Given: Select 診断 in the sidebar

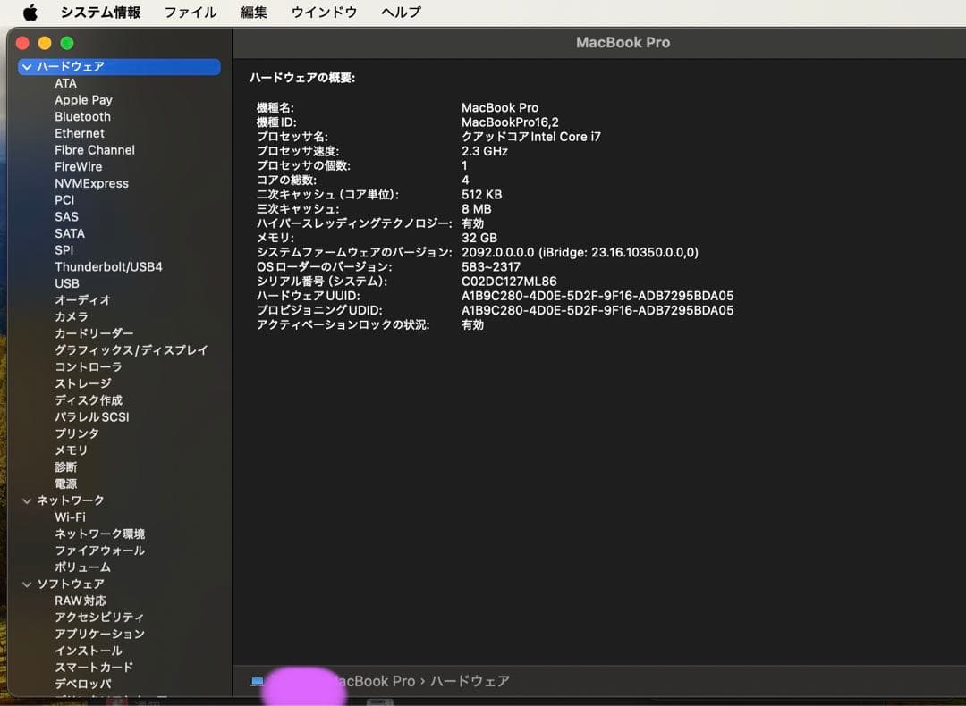Looking at the screenshot, I should [x=65, y=466].
